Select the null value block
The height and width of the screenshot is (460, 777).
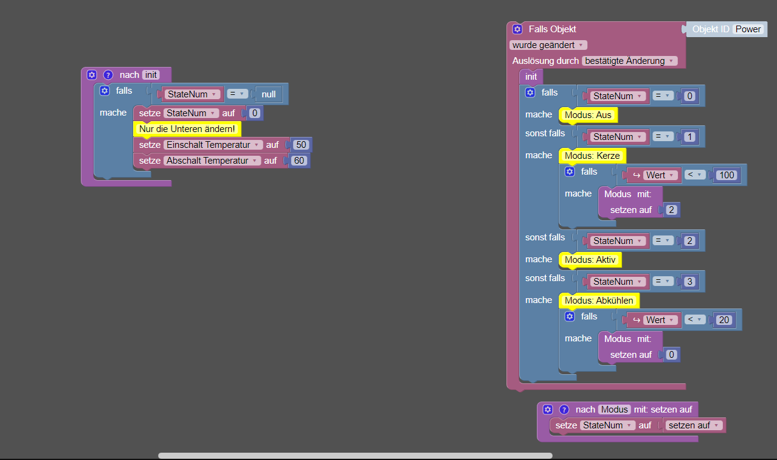(x=269, y=94)
